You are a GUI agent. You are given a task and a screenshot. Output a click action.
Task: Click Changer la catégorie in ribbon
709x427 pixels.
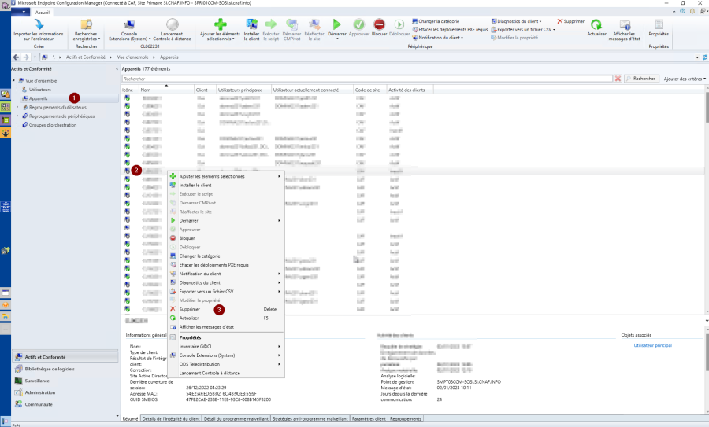[x=436, y=21]
